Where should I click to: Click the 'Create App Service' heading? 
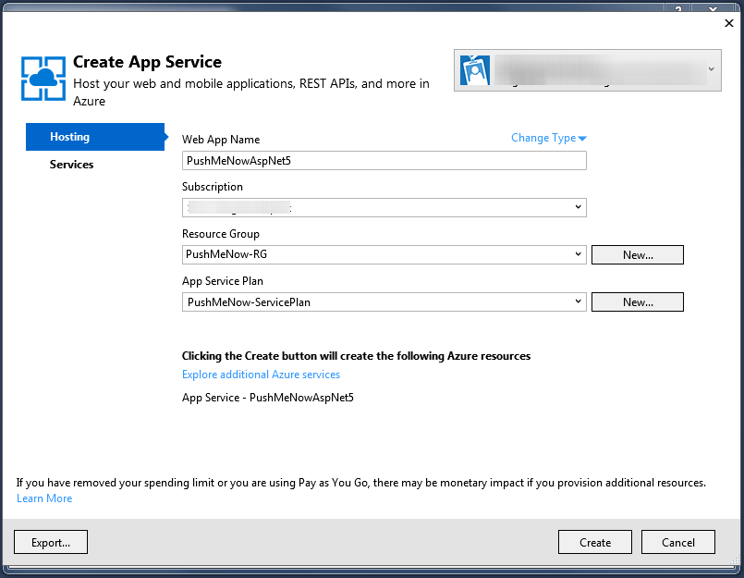147,62
